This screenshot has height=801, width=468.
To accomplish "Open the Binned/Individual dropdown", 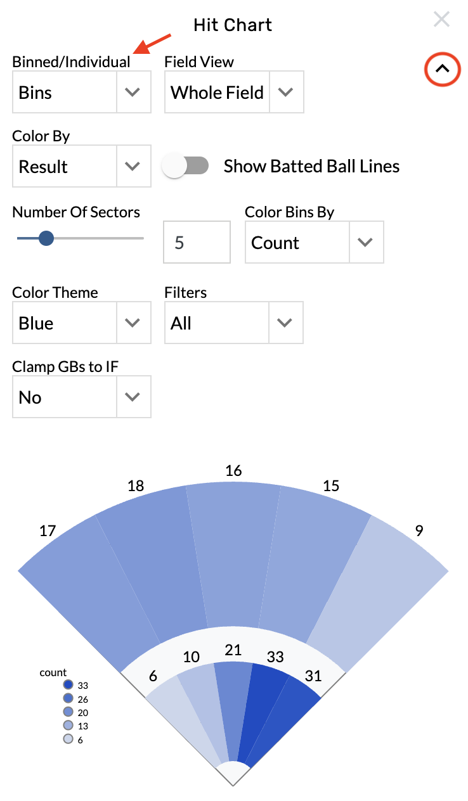I will coord(82,93).
